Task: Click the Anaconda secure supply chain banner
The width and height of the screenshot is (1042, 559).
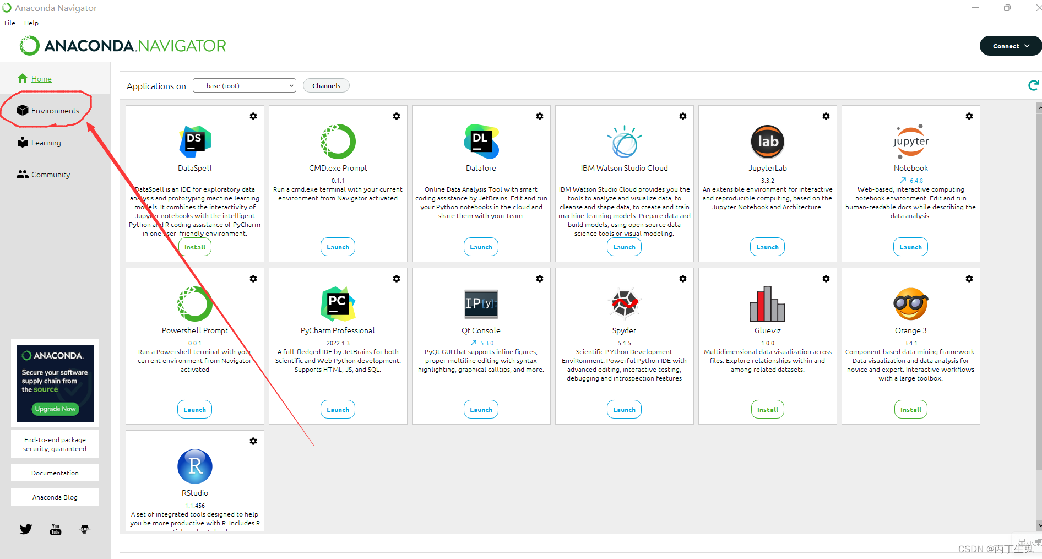Action: click(55, 383)
